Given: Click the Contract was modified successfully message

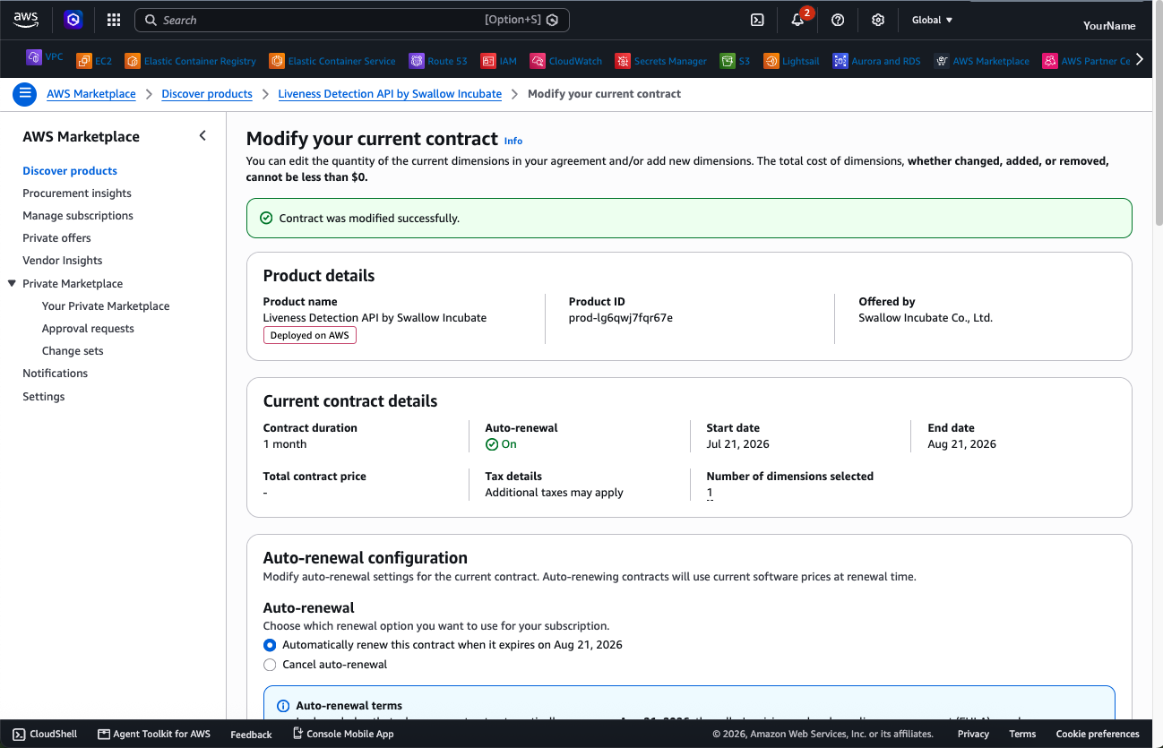Looking at the screenshot, I should [369, 218].
